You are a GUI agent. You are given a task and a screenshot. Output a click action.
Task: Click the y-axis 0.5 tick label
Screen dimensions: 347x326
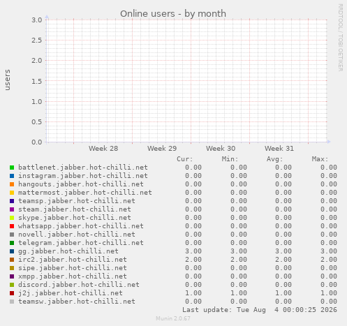coord(37,121)
